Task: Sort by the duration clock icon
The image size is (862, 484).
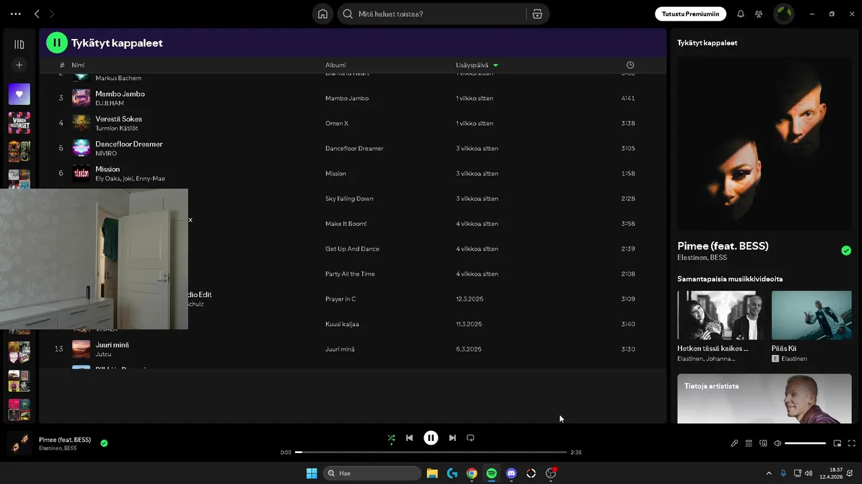Action: pos(630,65)
